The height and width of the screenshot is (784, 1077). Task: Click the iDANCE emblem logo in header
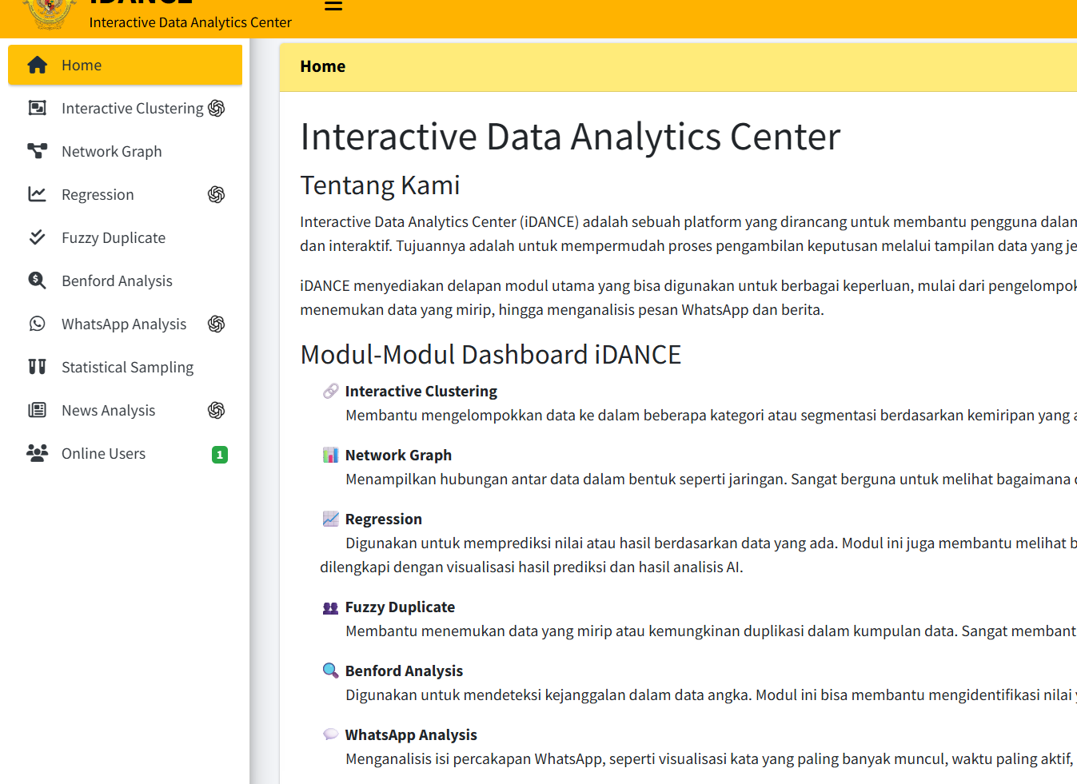(50, 14)
